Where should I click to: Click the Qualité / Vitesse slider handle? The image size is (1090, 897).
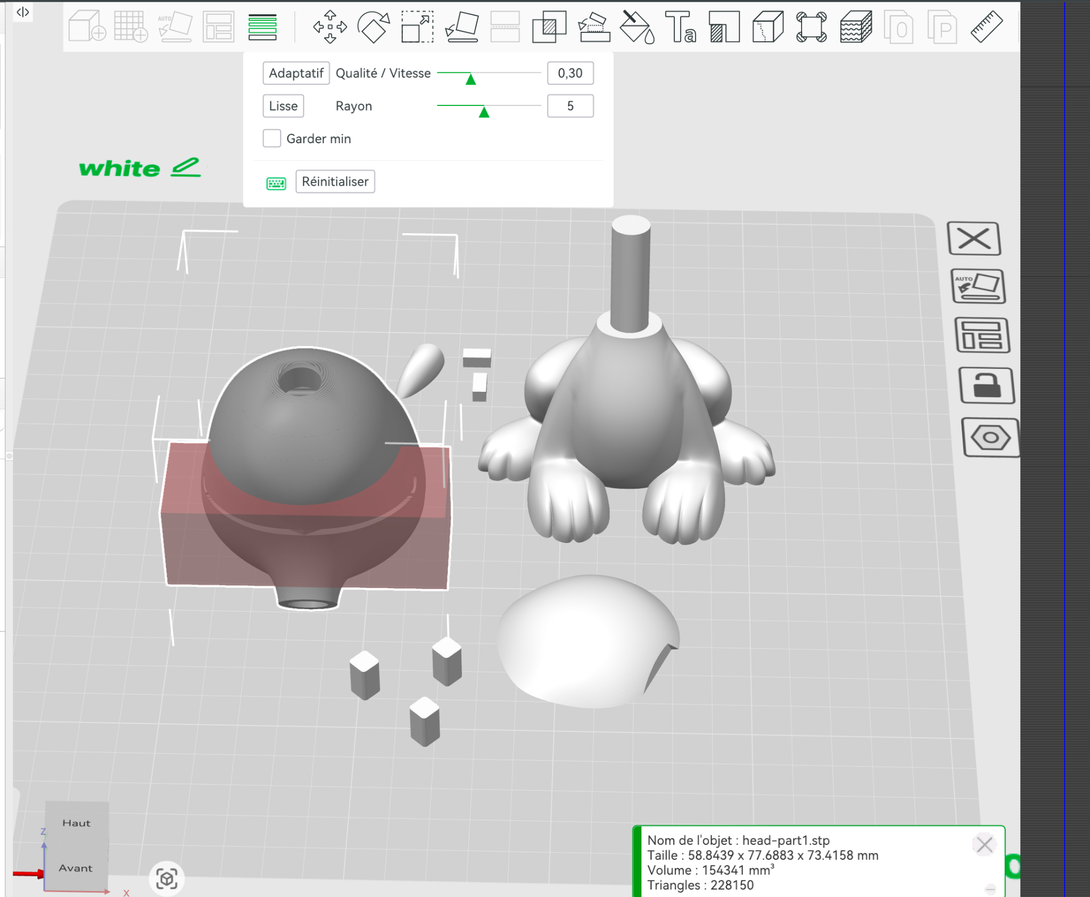point(470,79)
